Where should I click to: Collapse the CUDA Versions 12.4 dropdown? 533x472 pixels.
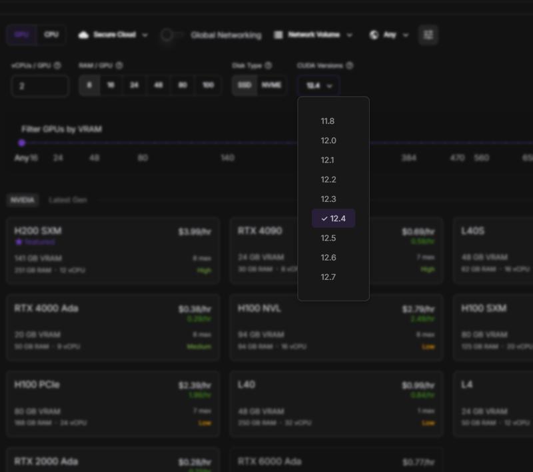(x=318, y=86)
